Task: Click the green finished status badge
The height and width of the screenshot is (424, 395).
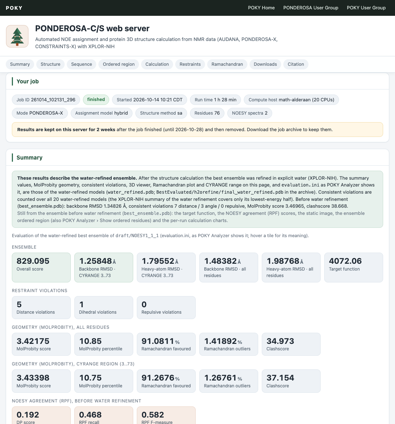Action: [96, 100]
